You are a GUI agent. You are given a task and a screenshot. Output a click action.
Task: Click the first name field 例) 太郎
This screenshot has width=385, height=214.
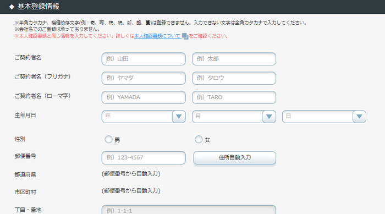click(x=234, y=59)
